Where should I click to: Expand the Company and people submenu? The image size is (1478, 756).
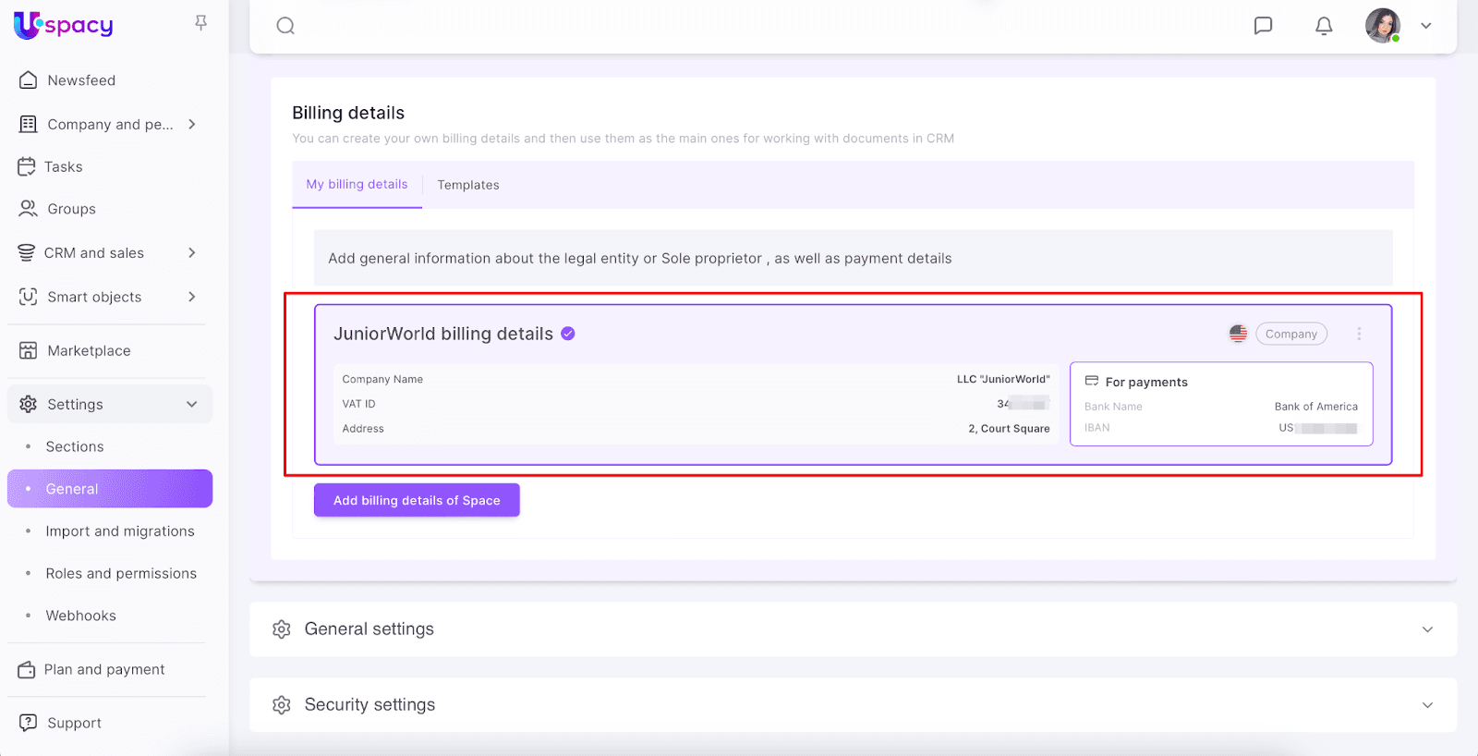[x=192, y=124]
